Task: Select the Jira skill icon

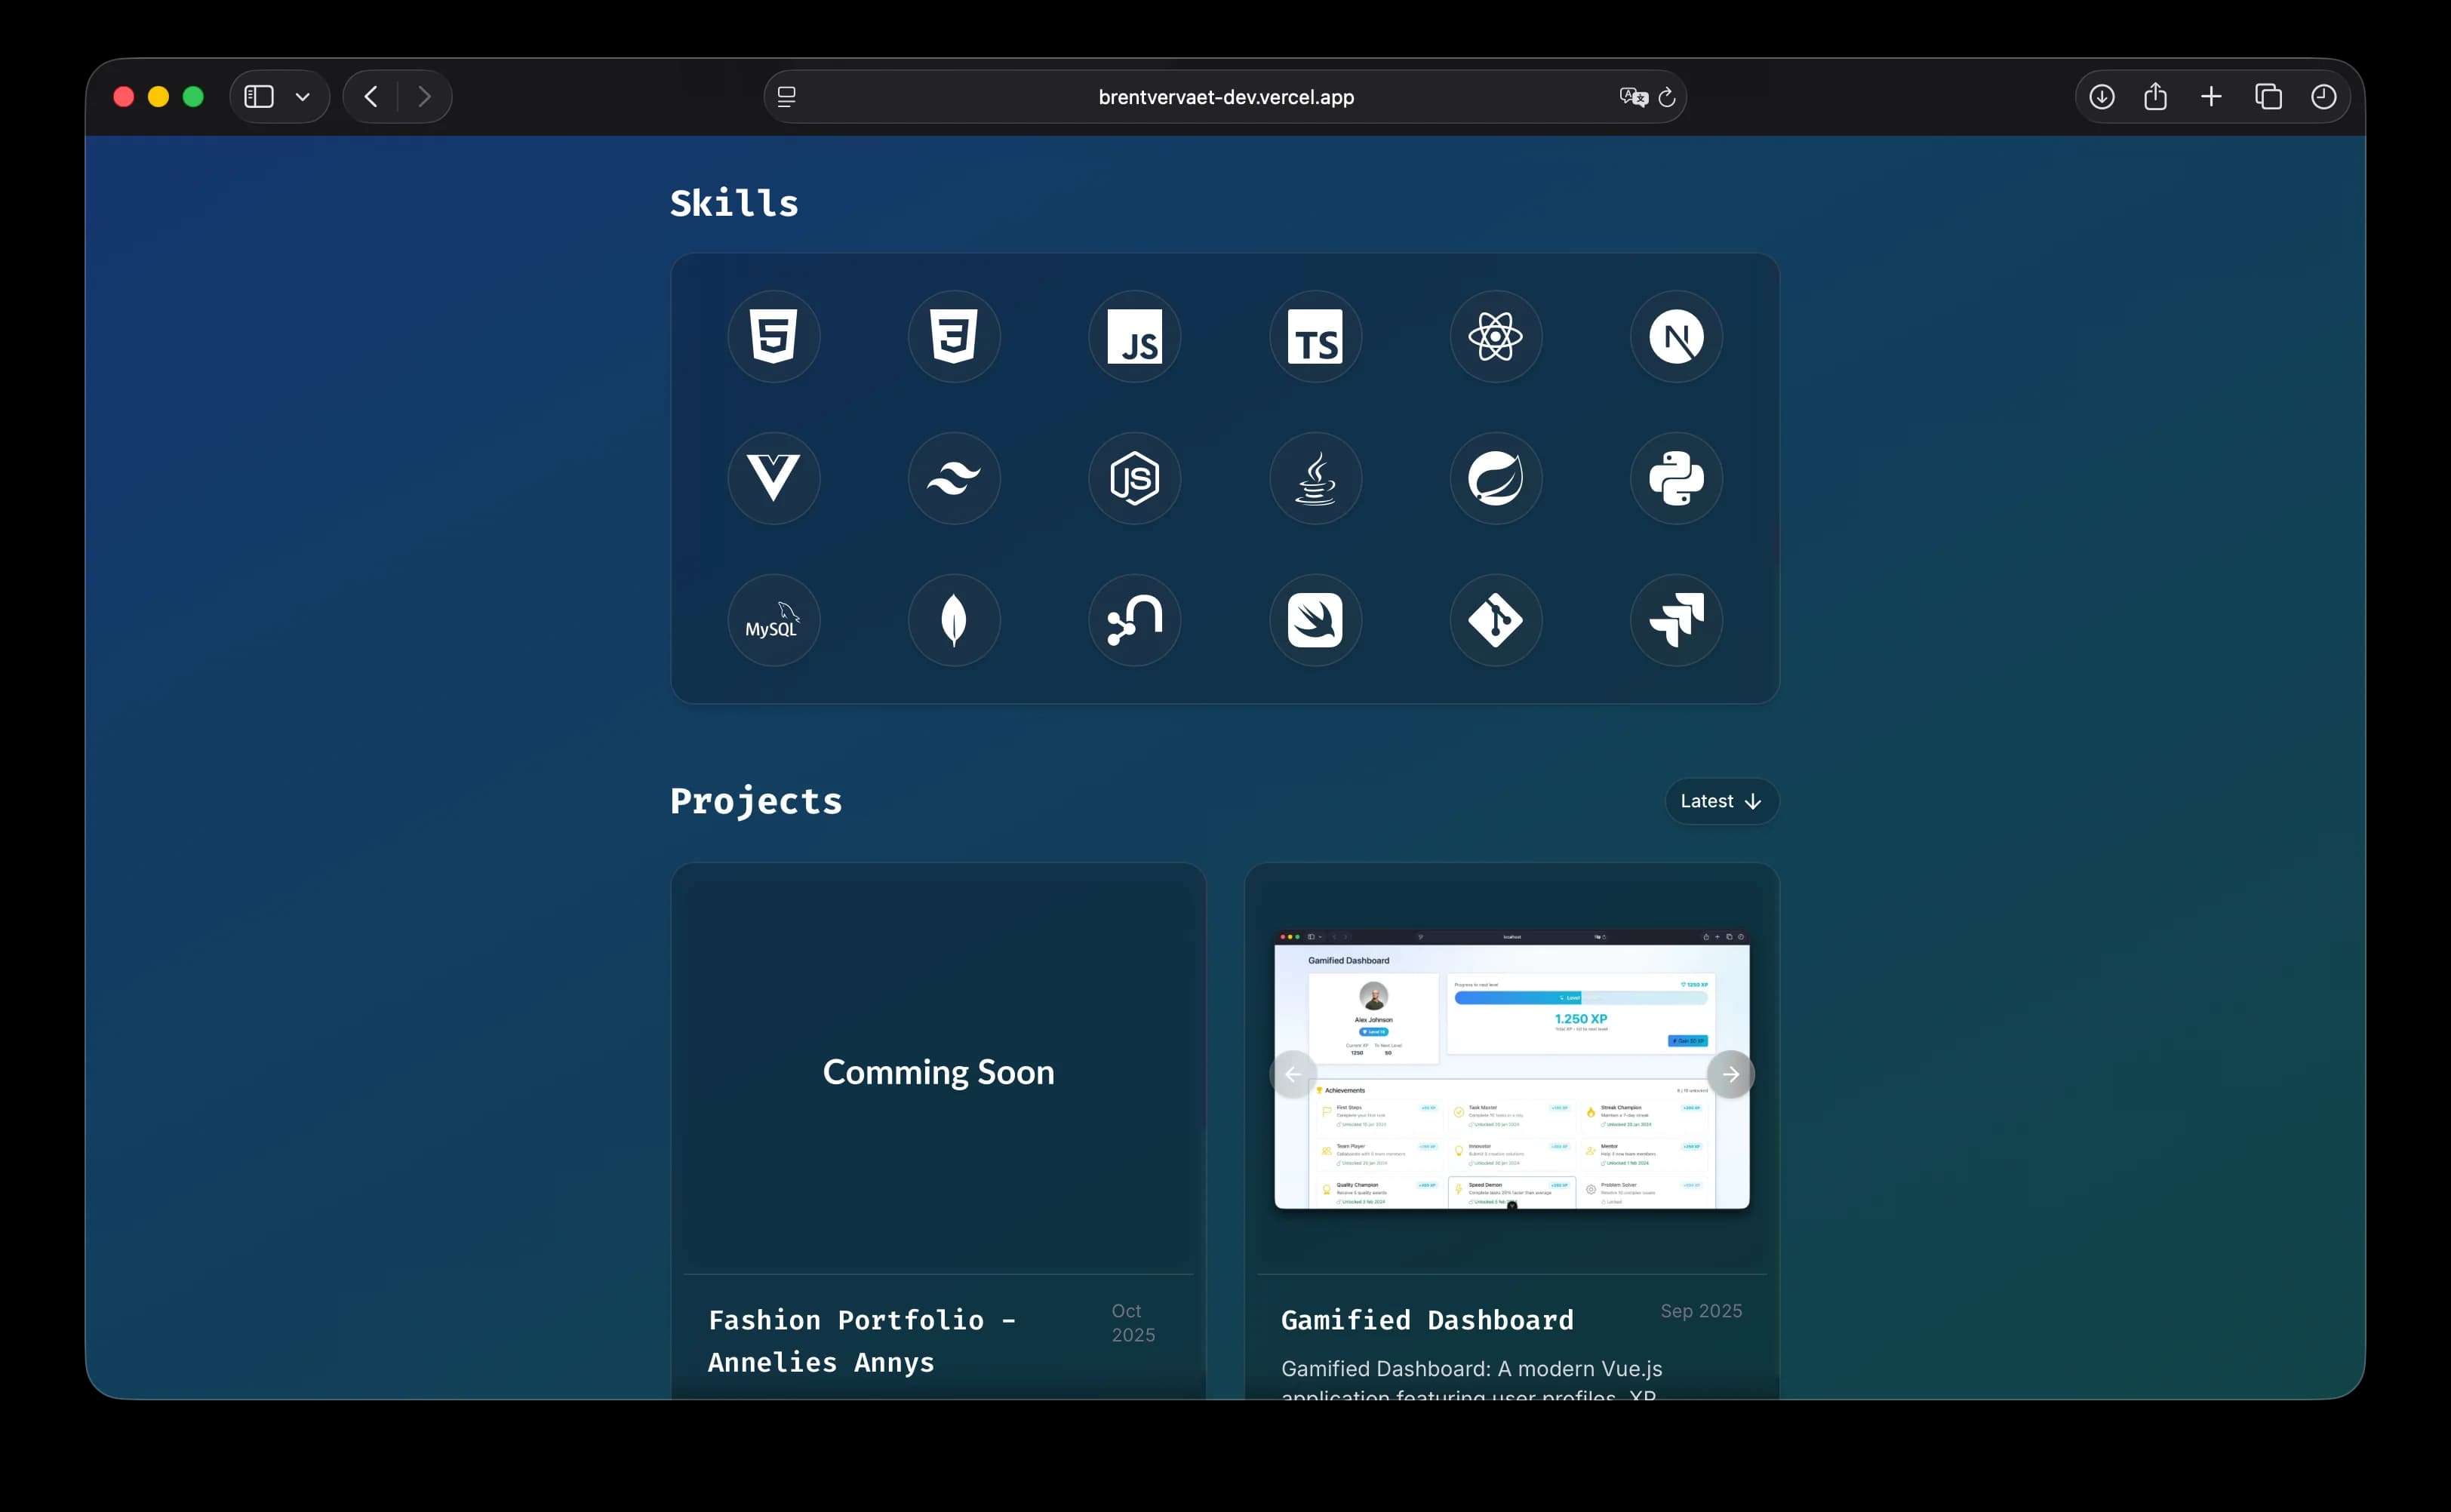Action: tap(1676, 620)
